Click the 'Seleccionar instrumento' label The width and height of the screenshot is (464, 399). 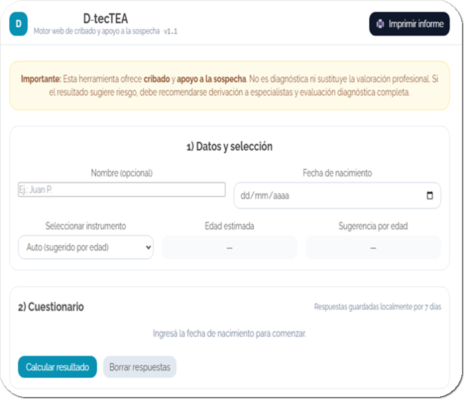pyautogui.click(x=86, y=226)
